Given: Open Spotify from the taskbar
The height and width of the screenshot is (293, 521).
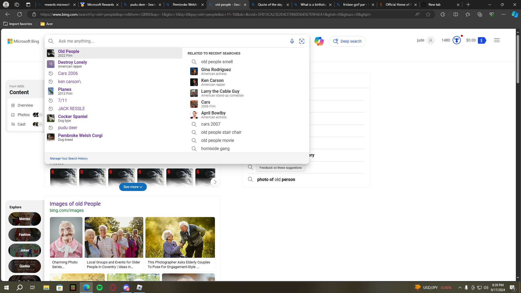Looking at the screenshot, I should coord(100,288).
